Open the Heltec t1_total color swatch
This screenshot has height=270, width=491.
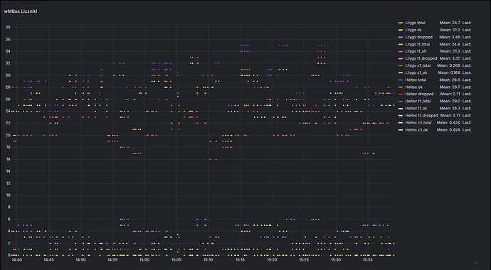click(401, 101)
